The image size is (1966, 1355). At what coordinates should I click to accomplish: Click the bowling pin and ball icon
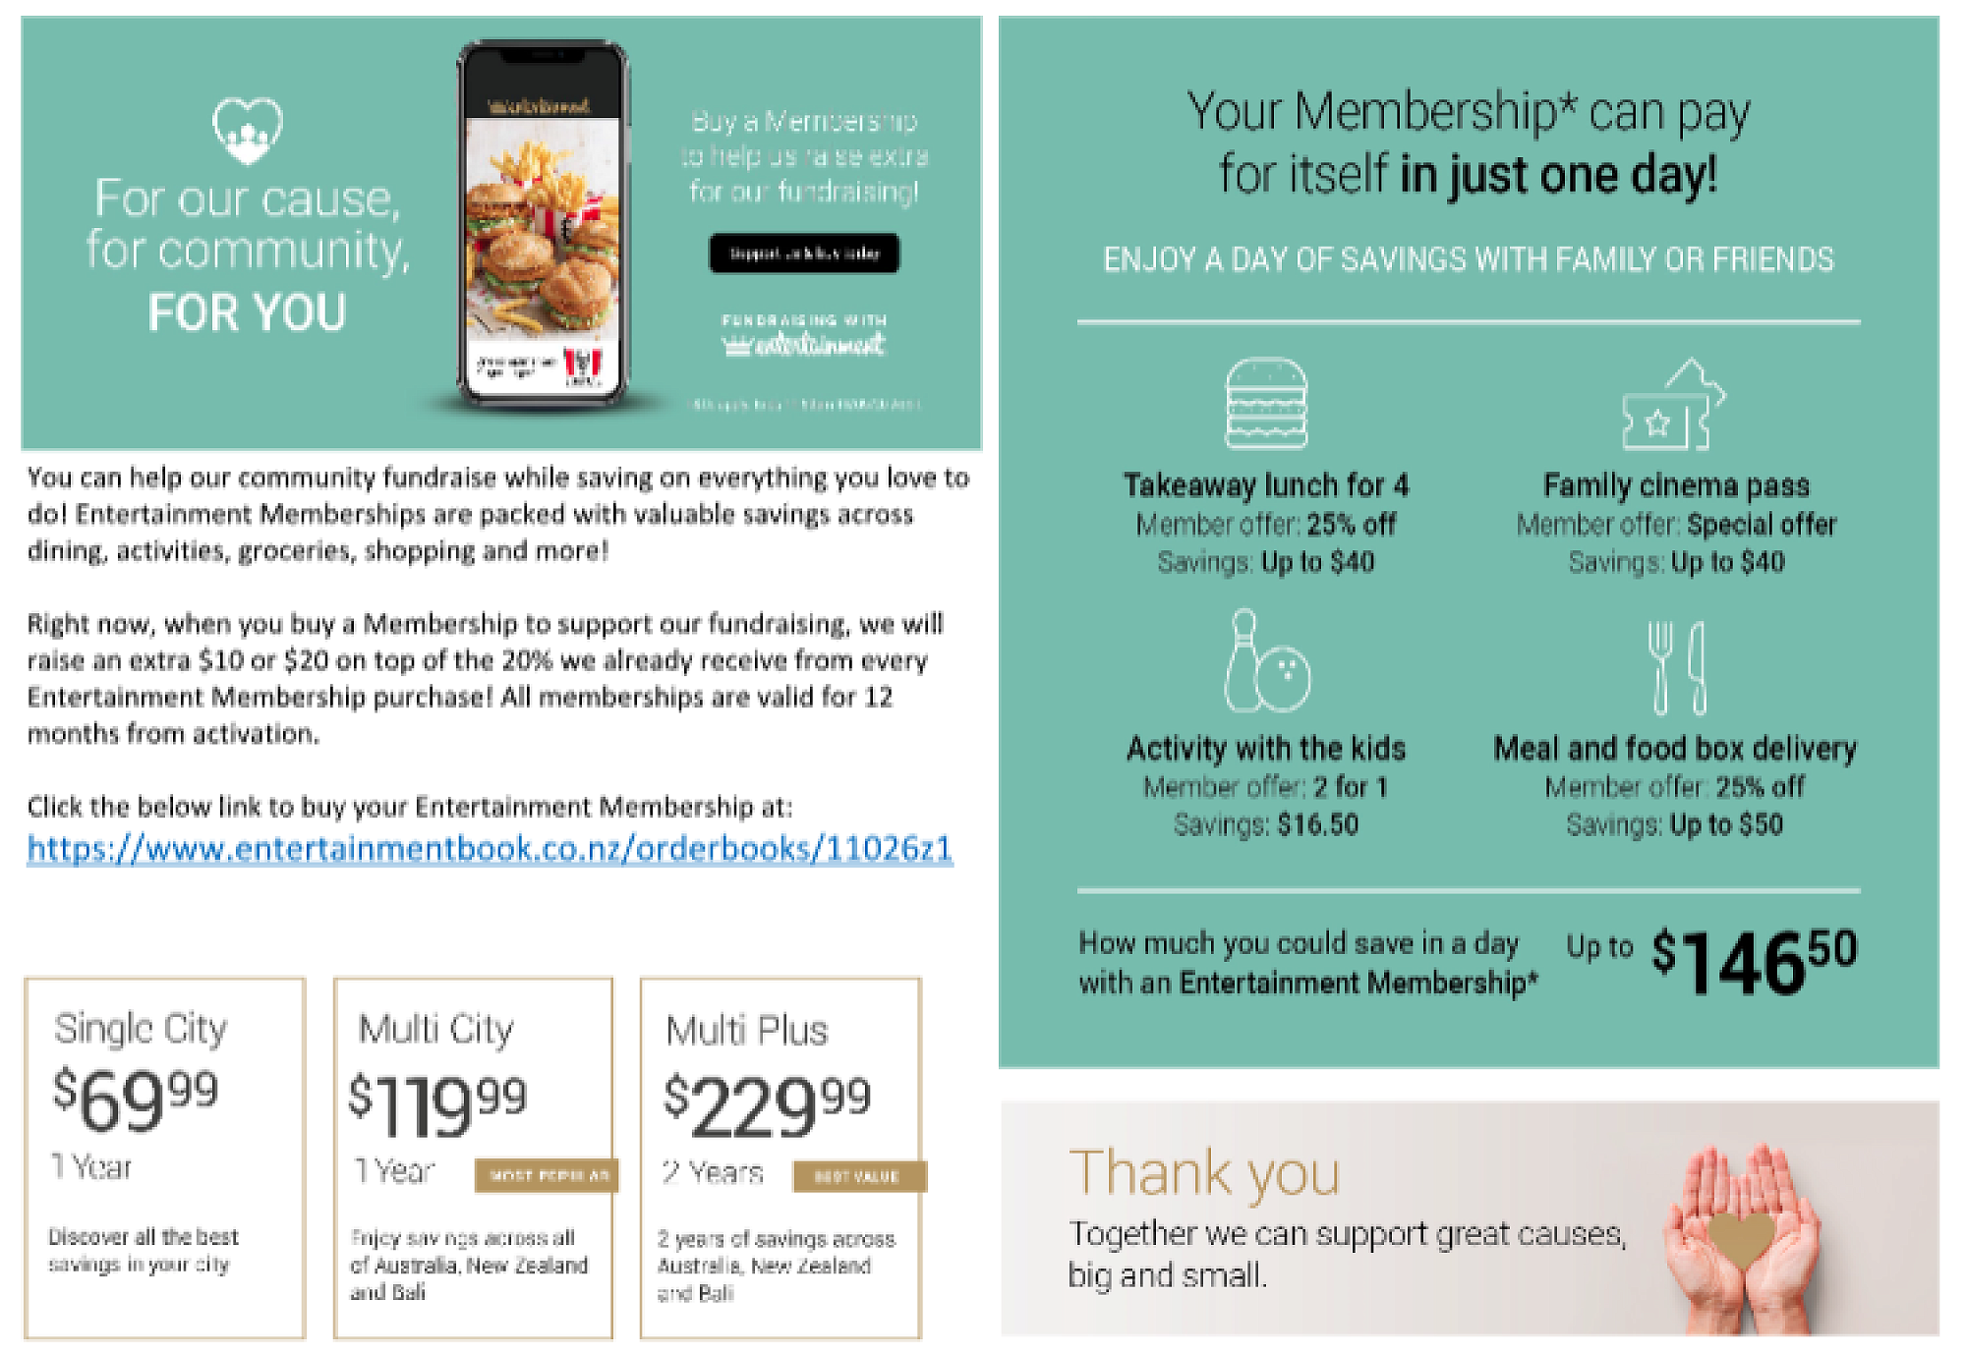pos(1266,660)
